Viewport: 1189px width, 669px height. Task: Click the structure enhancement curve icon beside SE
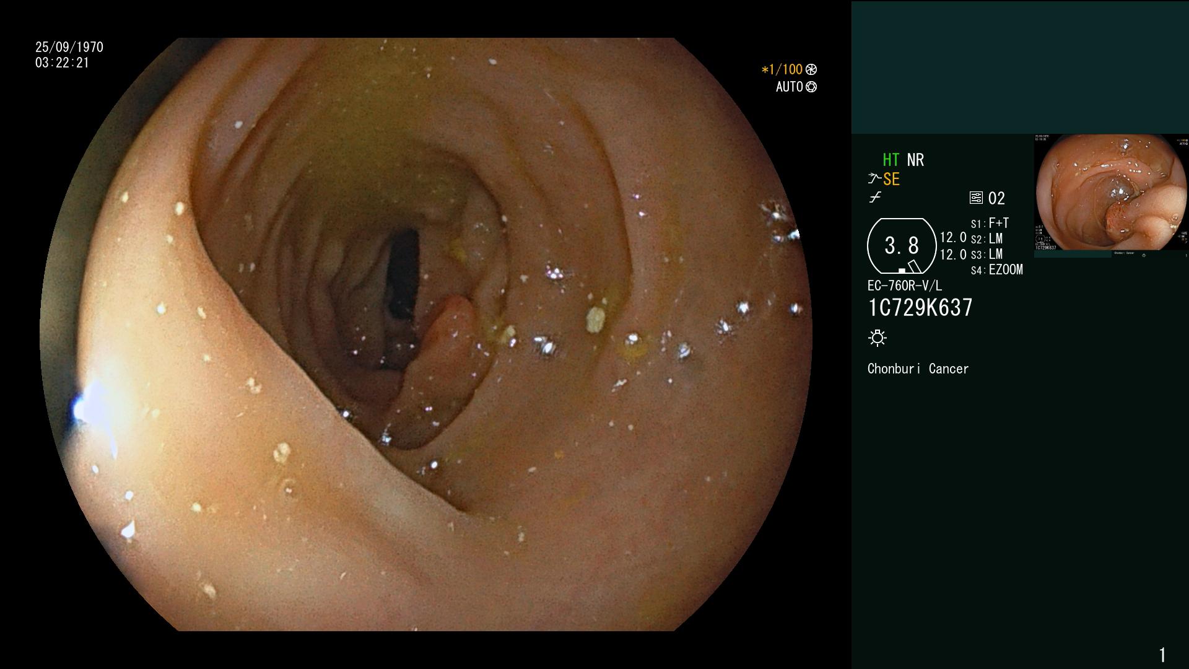[x=874, y=179]
